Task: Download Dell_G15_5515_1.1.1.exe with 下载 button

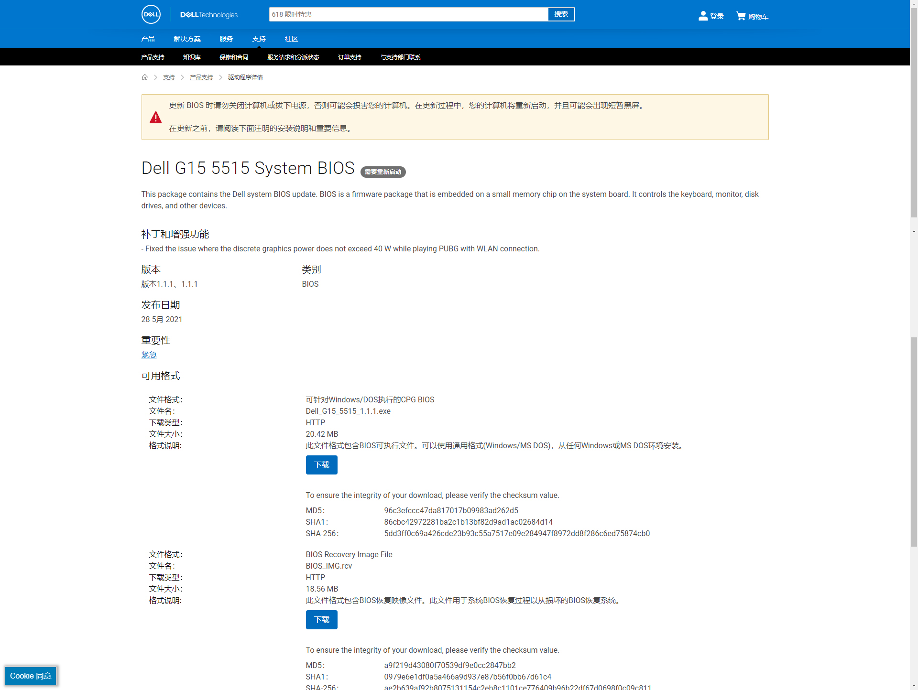Action: [321, 465]
